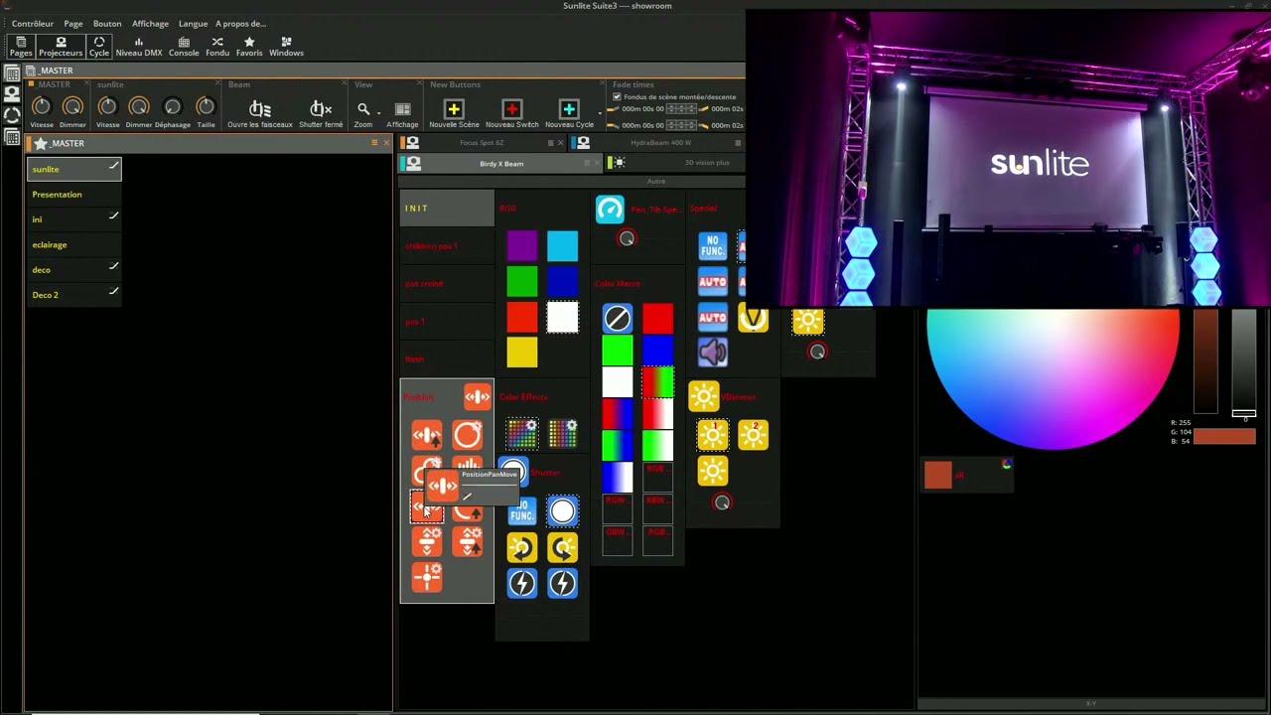The image size is (1271, 715).
Task: Click the VDimmer sun icon numbered 2
Action: tap(753, 434)
